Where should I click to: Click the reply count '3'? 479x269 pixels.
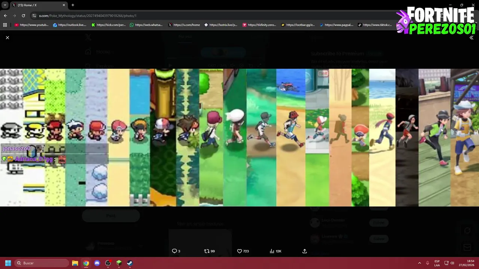point(179,251)
